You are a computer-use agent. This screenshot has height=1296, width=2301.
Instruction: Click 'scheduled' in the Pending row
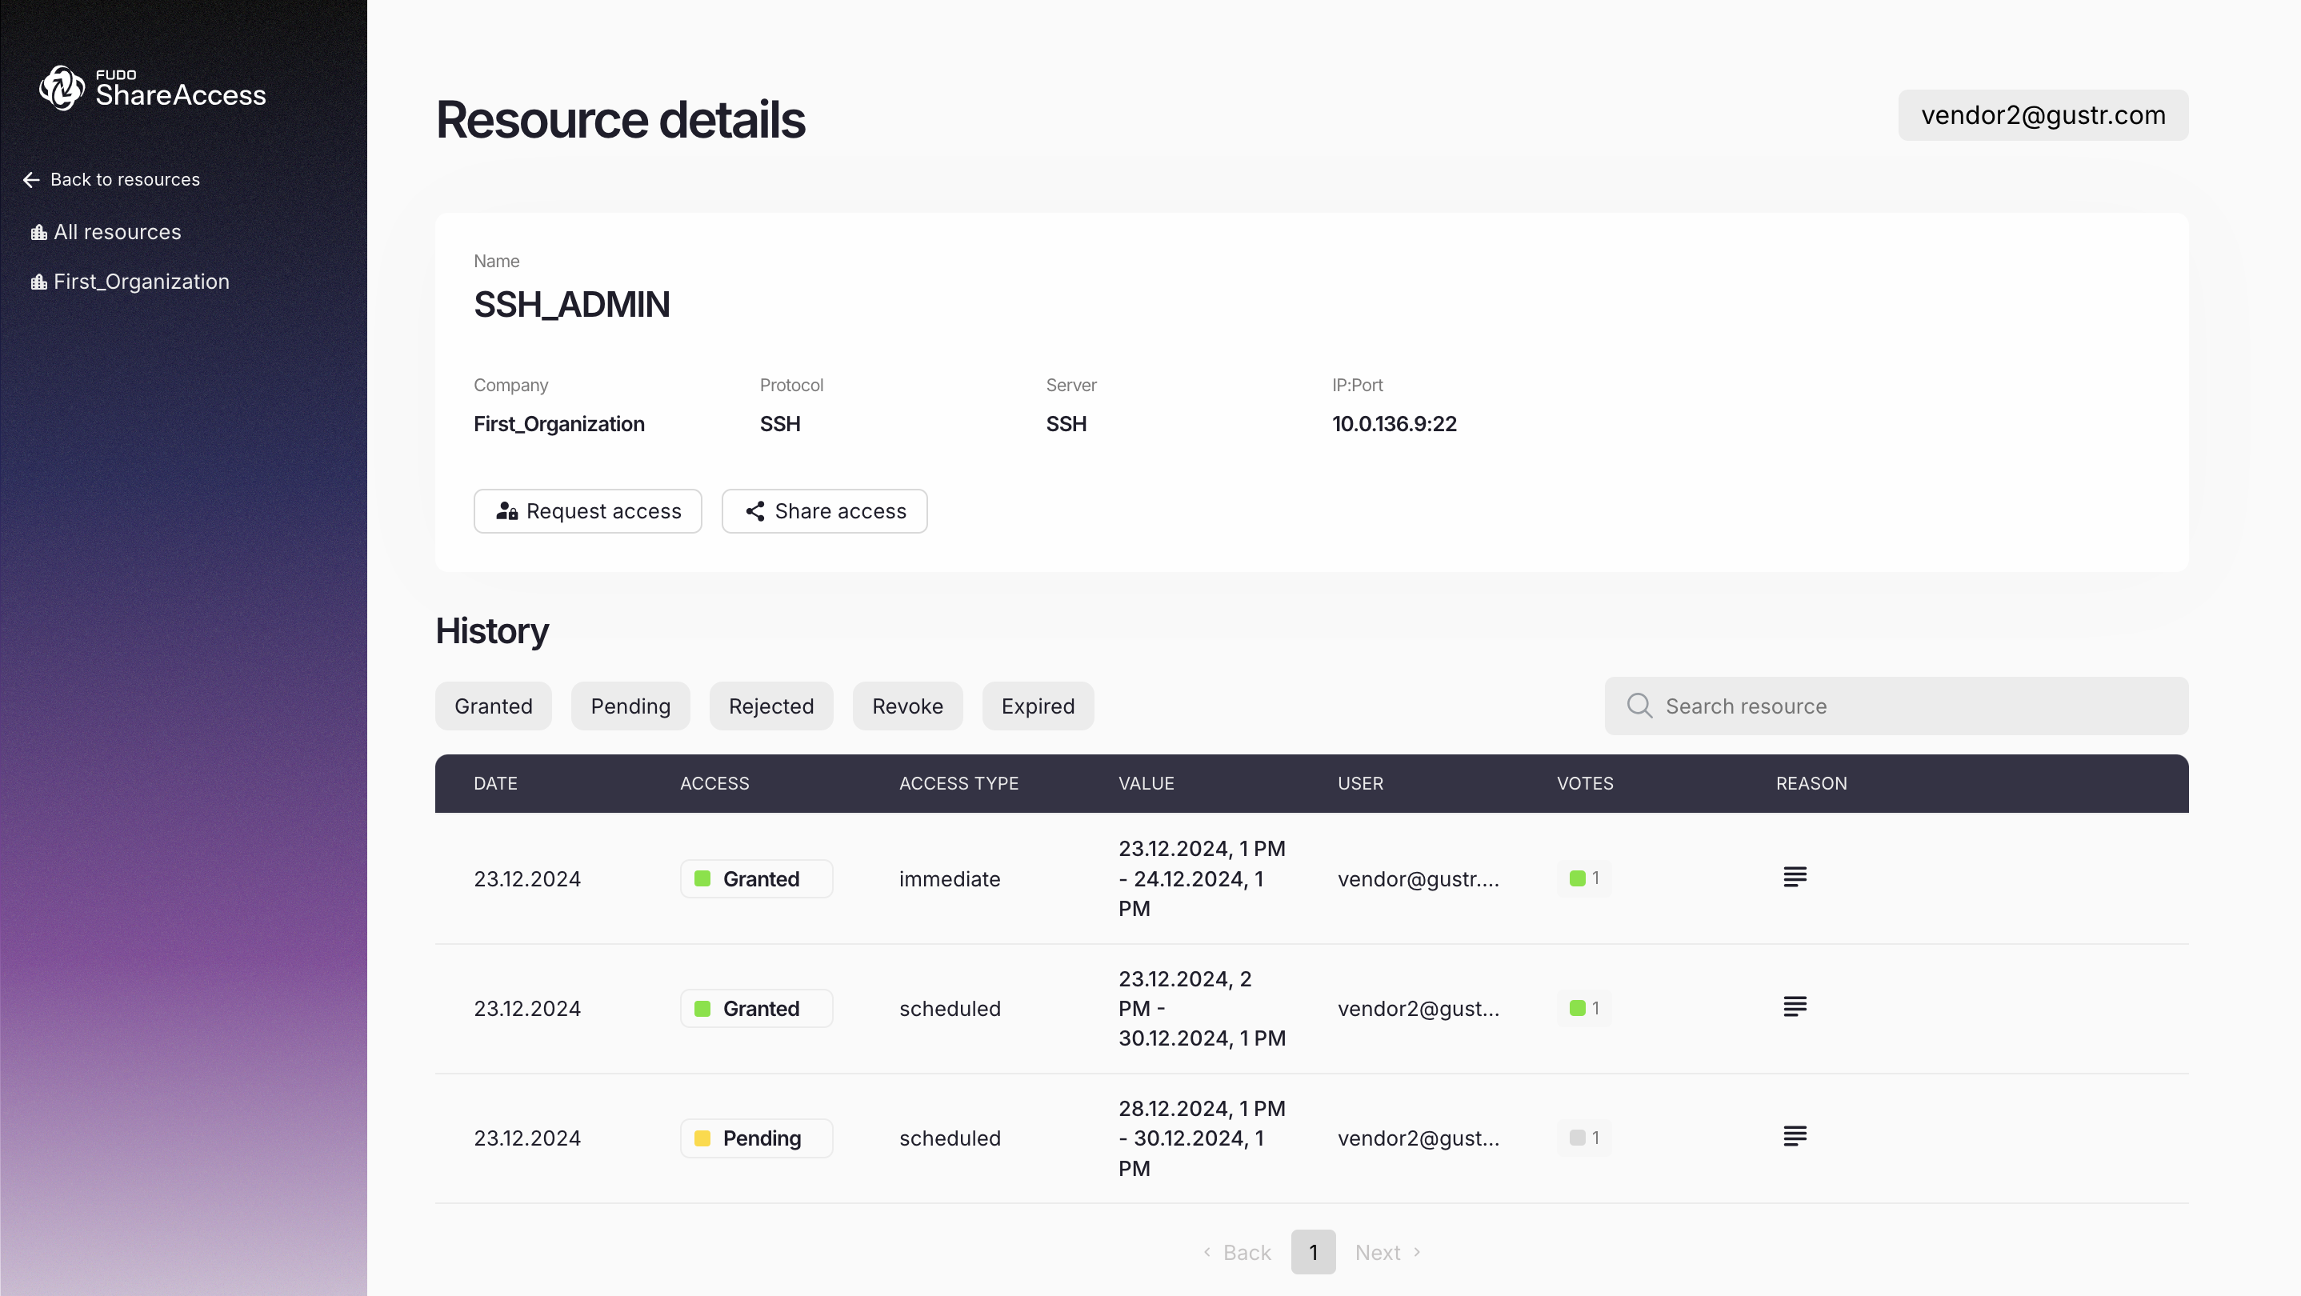pos(950,1138)
